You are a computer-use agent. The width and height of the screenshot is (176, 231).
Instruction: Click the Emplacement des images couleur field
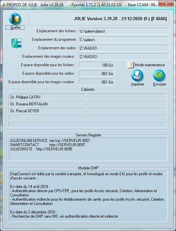tap(124, 57)
